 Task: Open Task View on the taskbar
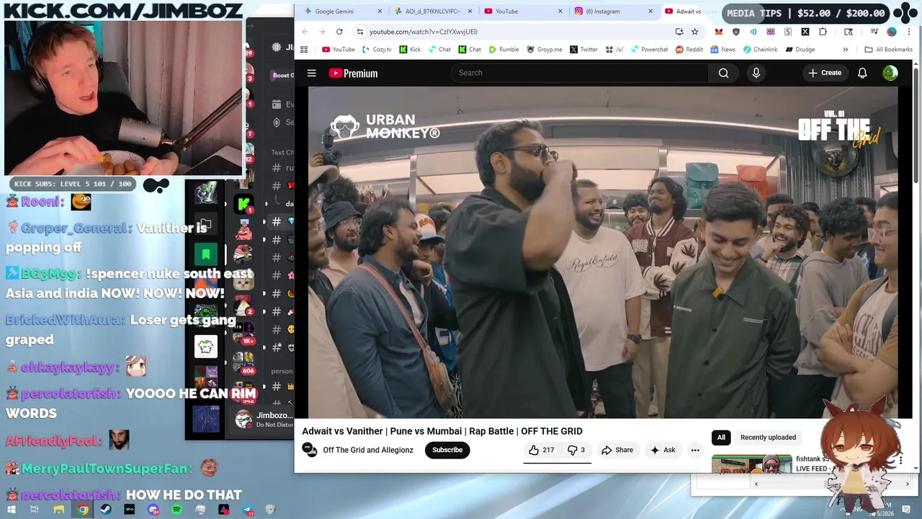point(35,510)
